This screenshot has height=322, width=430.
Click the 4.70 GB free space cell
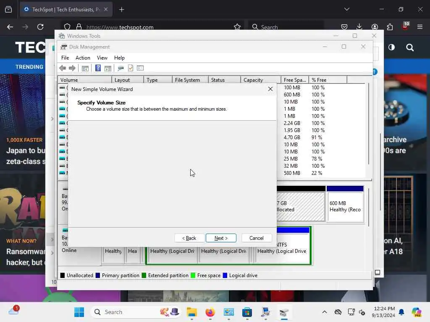coord(292,138)
